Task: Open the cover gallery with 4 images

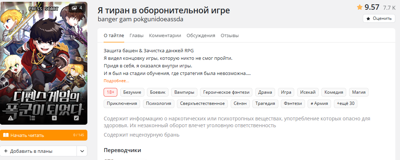Action: tap(77, 8)
